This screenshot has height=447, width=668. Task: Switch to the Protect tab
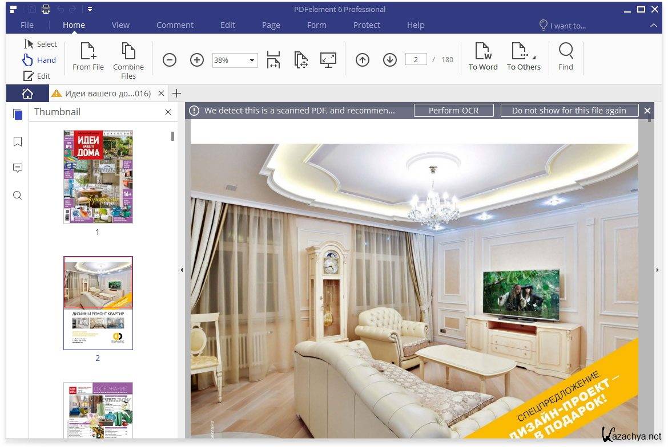pos(367,25)
